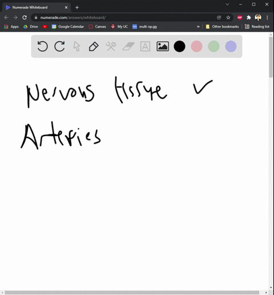Viewport: 274px width, 295px height.
Task: Open a new browser tab
Action: [x=77, y=7]
